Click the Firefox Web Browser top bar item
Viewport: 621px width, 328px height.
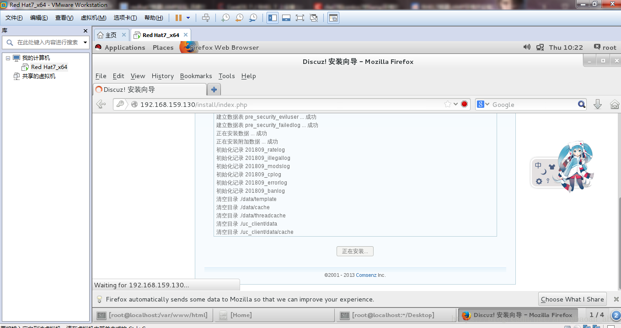click(x=219, y=48)
